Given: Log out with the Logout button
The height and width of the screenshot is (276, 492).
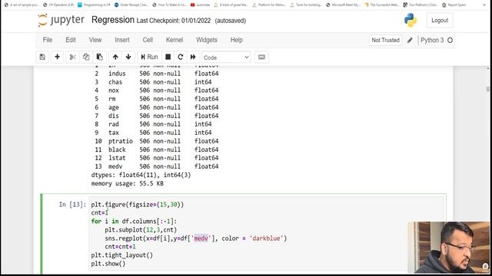Looking at the screenshot, I should coord(440,21).
